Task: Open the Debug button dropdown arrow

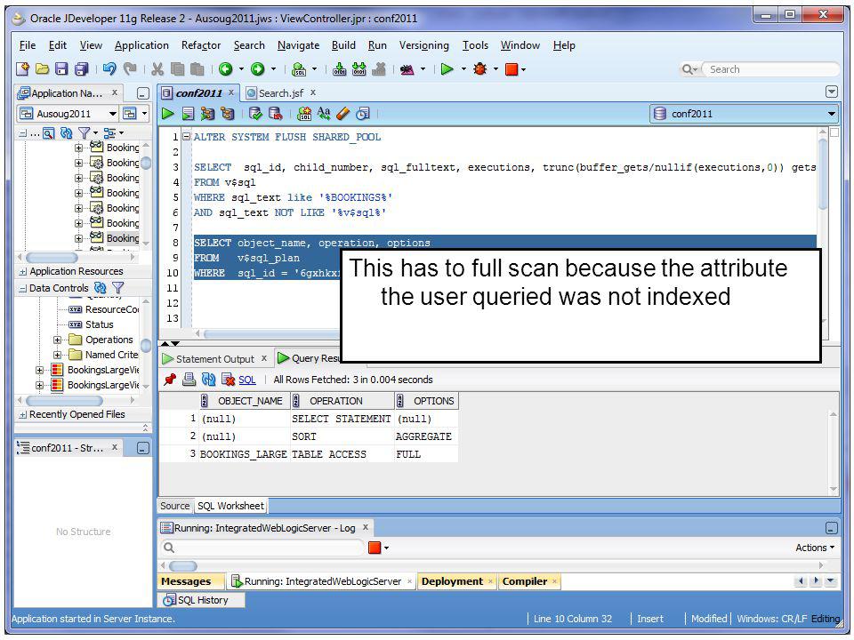Action: [x=495, y=69]
